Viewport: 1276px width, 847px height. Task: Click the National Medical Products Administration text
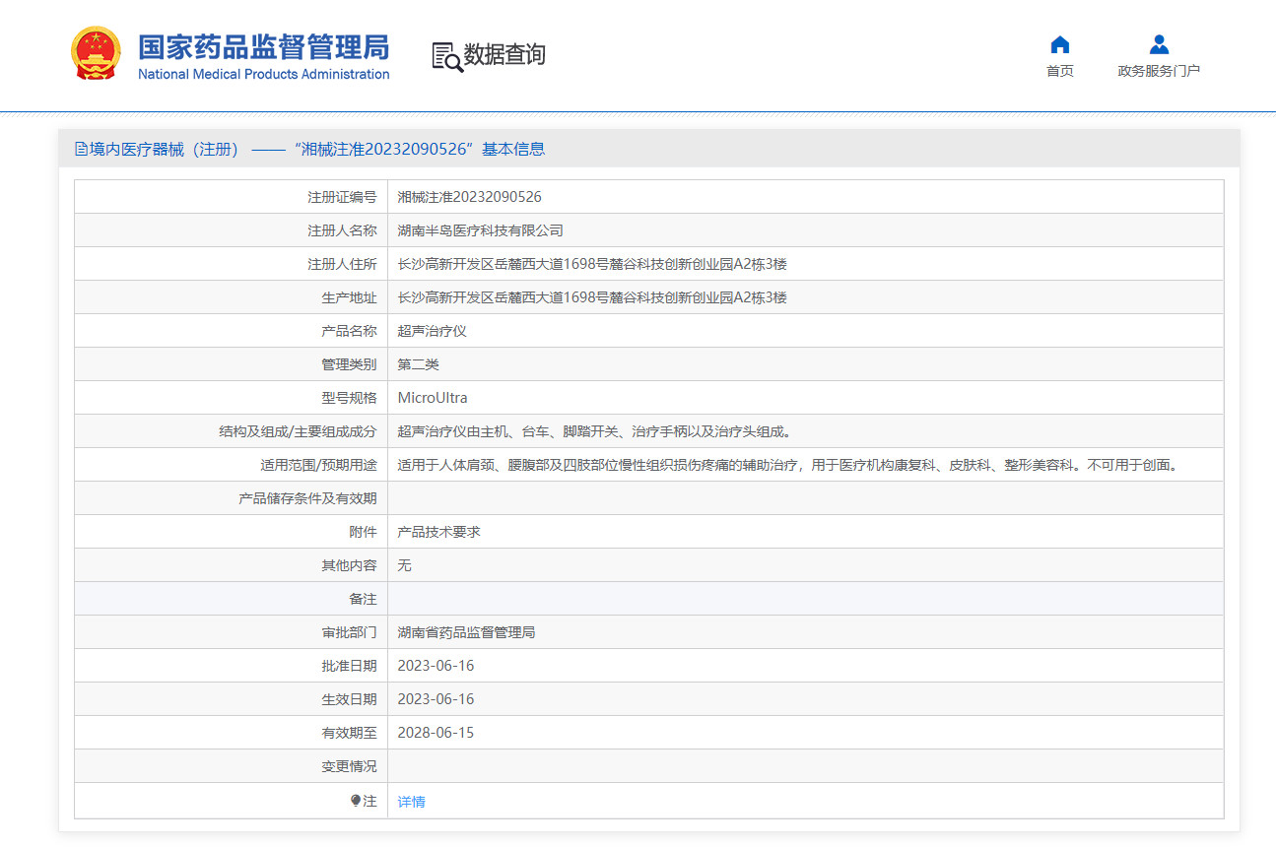click(x=263, y=75)
